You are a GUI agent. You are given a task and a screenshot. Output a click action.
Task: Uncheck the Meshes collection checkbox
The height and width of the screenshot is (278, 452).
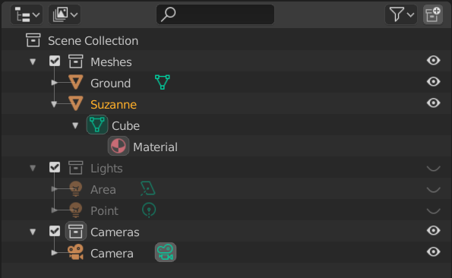pyautogui.click(x=55, y=61)
